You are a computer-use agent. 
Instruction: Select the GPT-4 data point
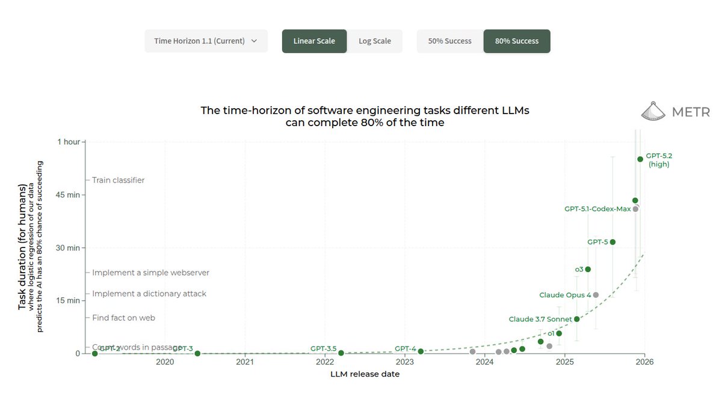421,351
